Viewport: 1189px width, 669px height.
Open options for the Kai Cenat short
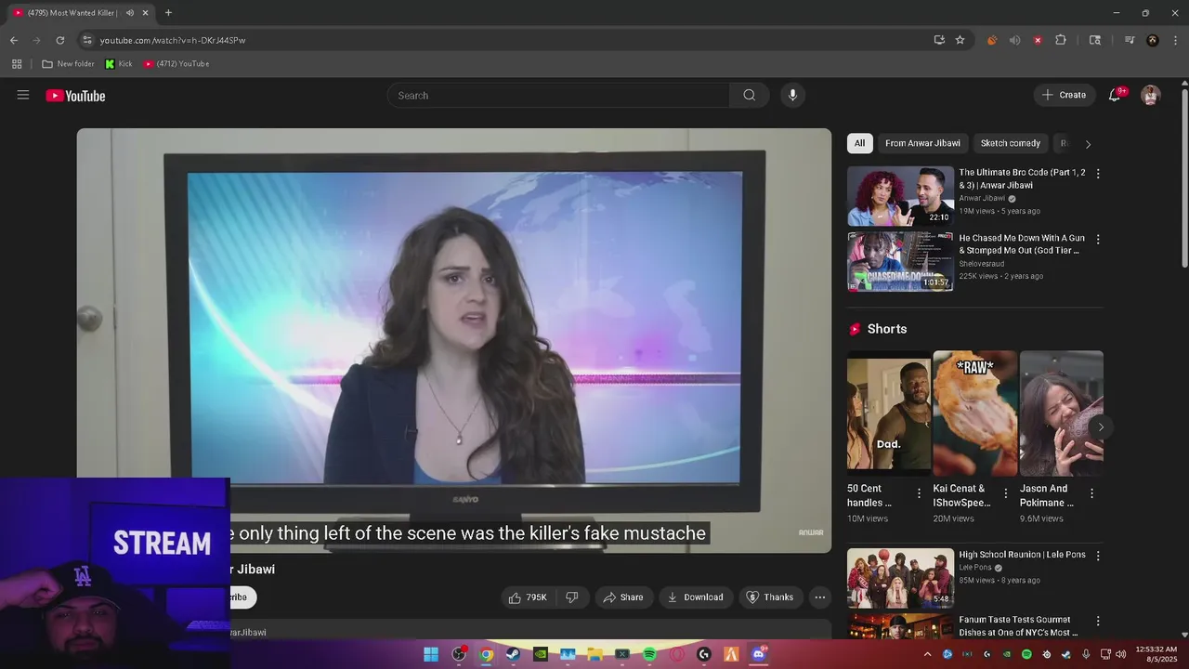click(1005, 493)
